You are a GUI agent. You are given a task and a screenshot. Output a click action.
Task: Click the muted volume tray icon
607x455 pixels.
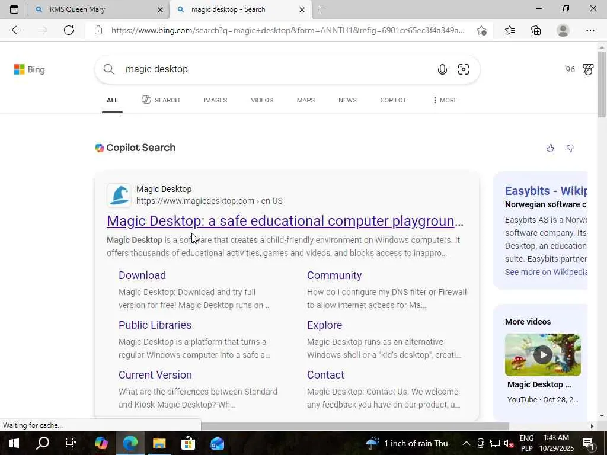509,443
